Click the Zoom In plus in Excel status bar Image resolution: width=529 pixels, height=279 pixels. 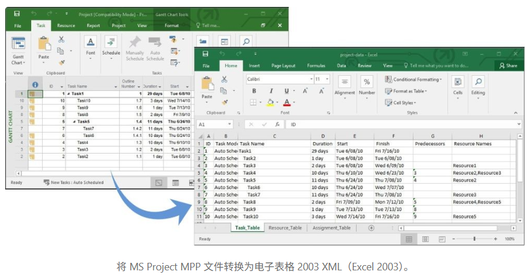click(495, 239)
